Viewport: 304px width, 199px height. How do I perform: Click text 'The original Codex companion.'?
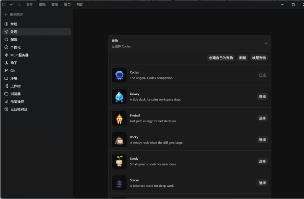coord(151,78)
